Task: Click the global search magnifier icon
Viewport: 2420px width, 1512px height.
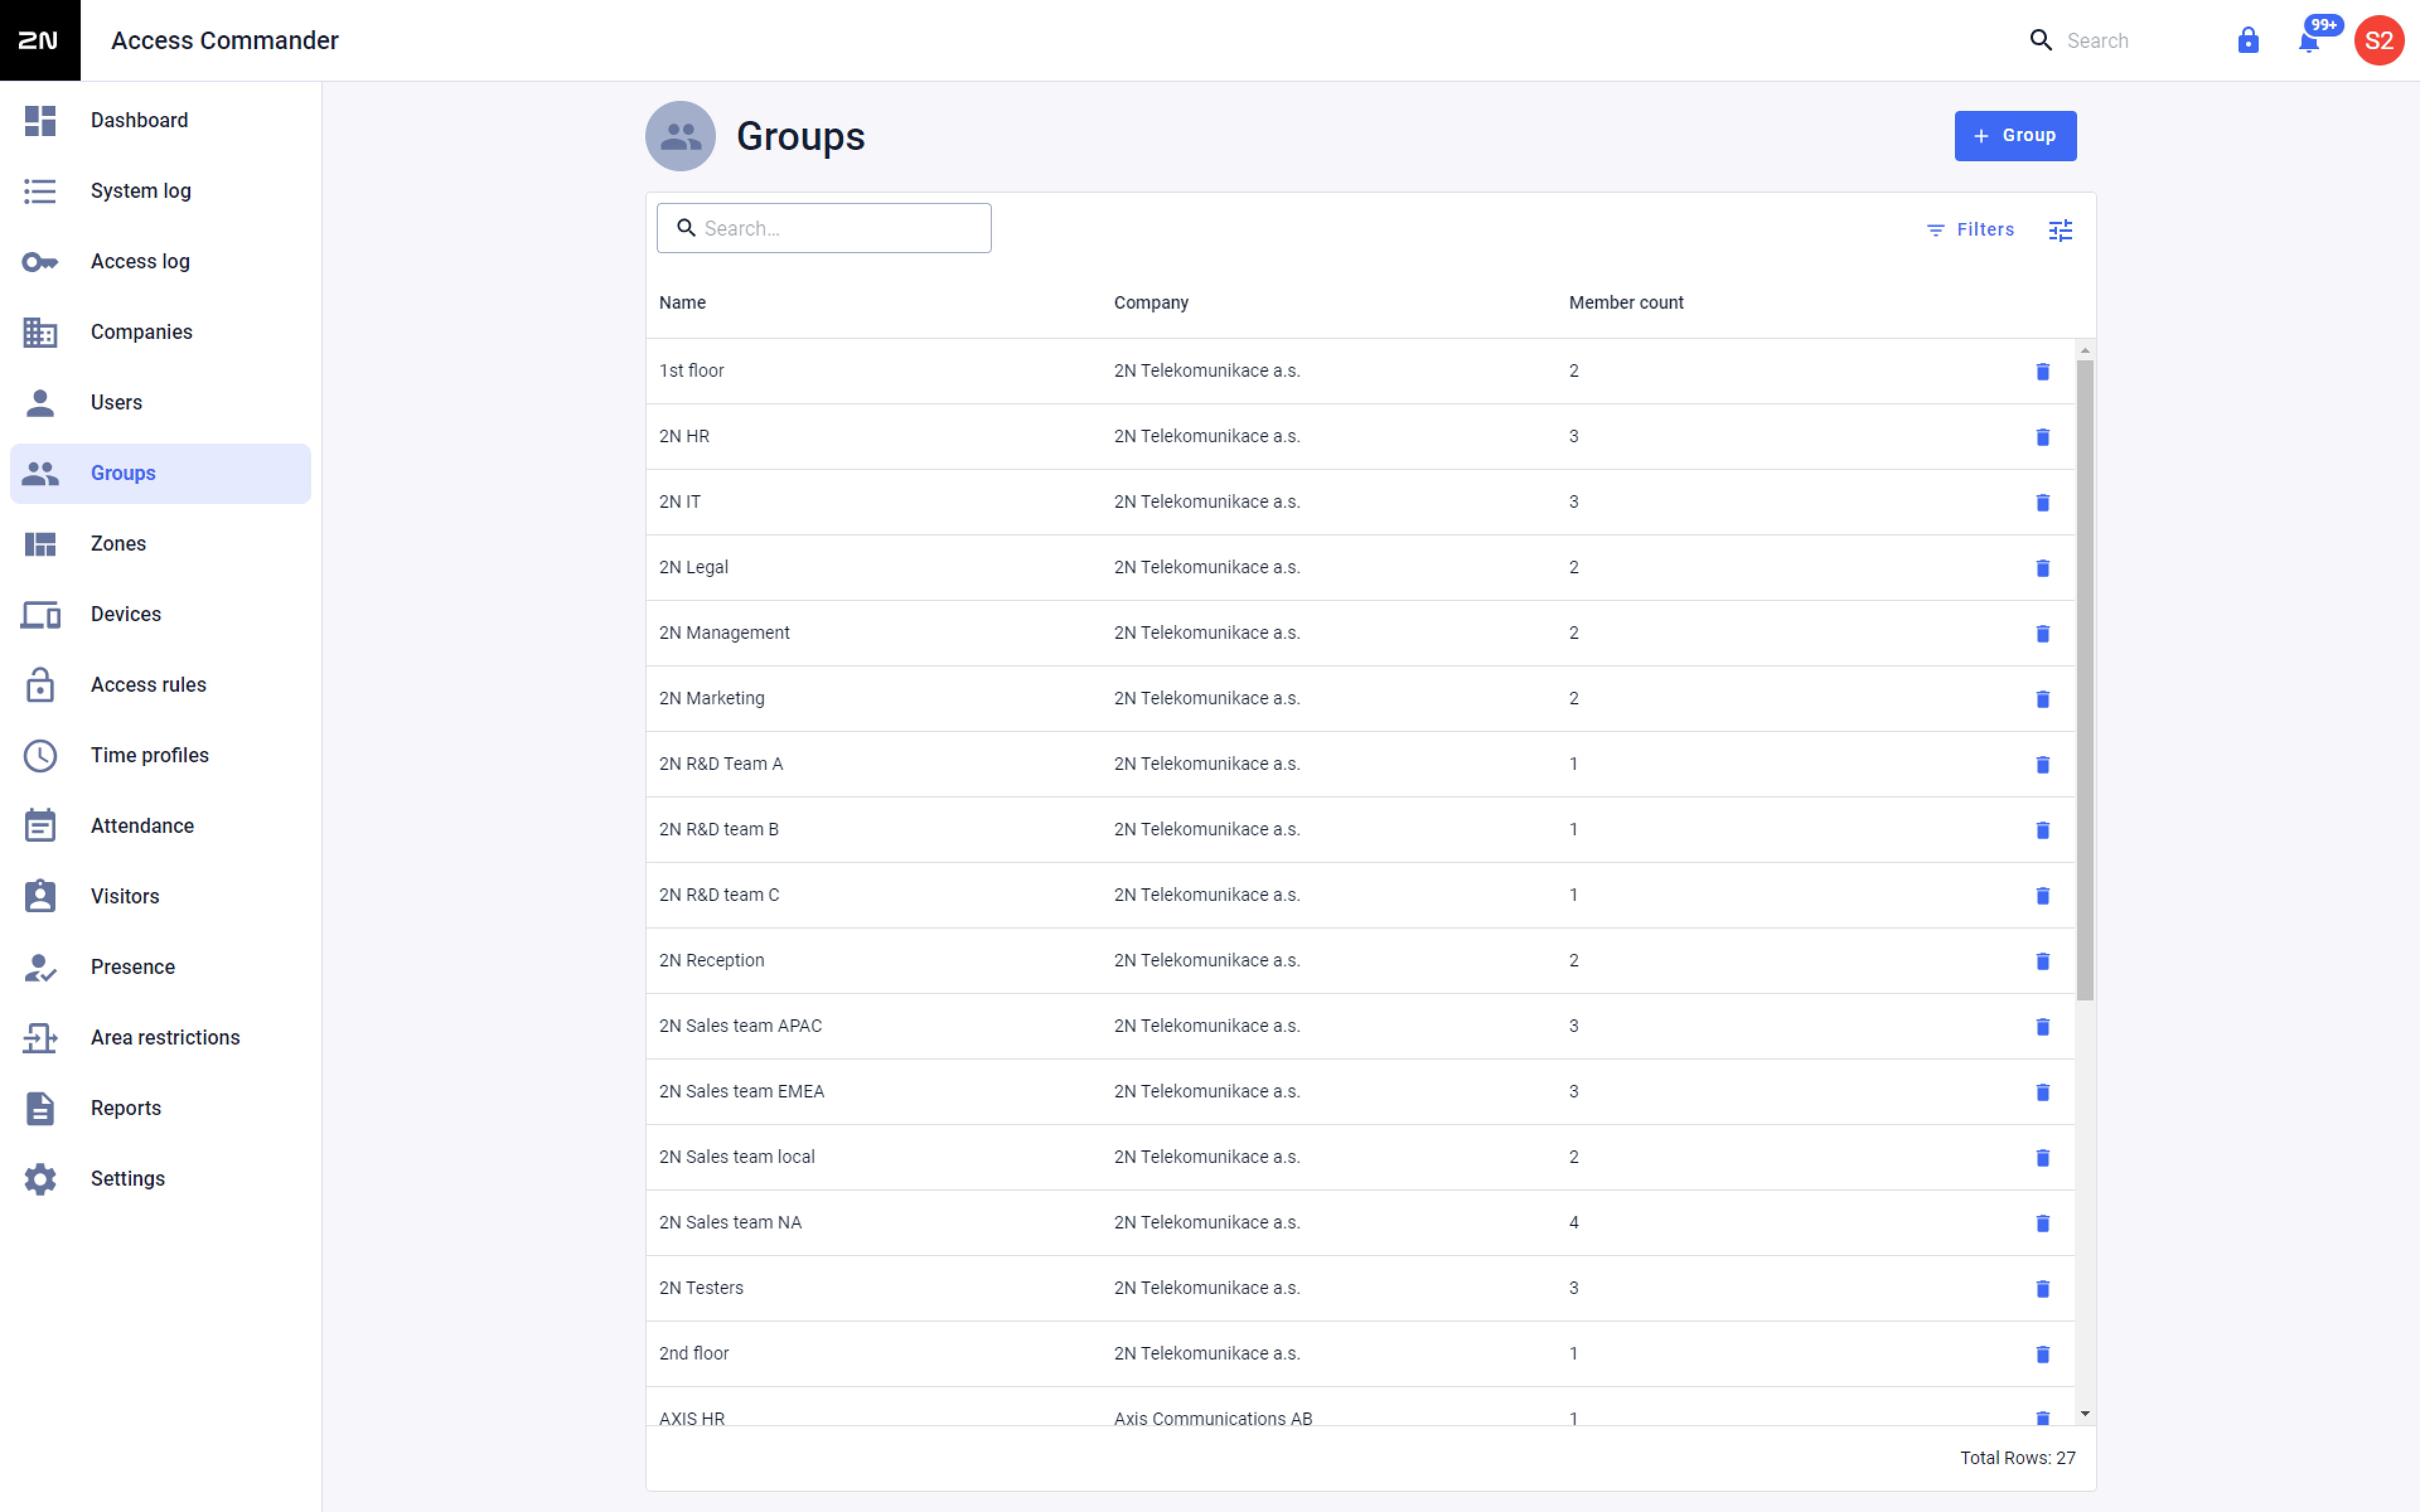Action: point(2041,40)
